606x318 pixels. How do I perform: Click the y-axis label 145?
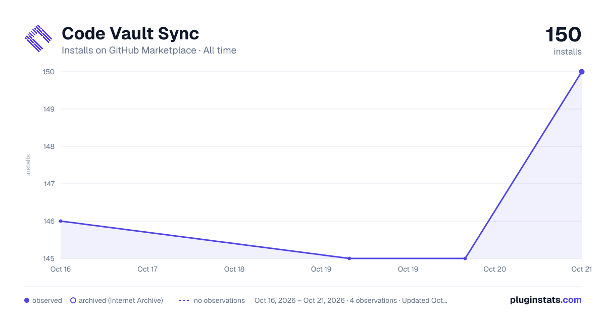pos(48,258)
